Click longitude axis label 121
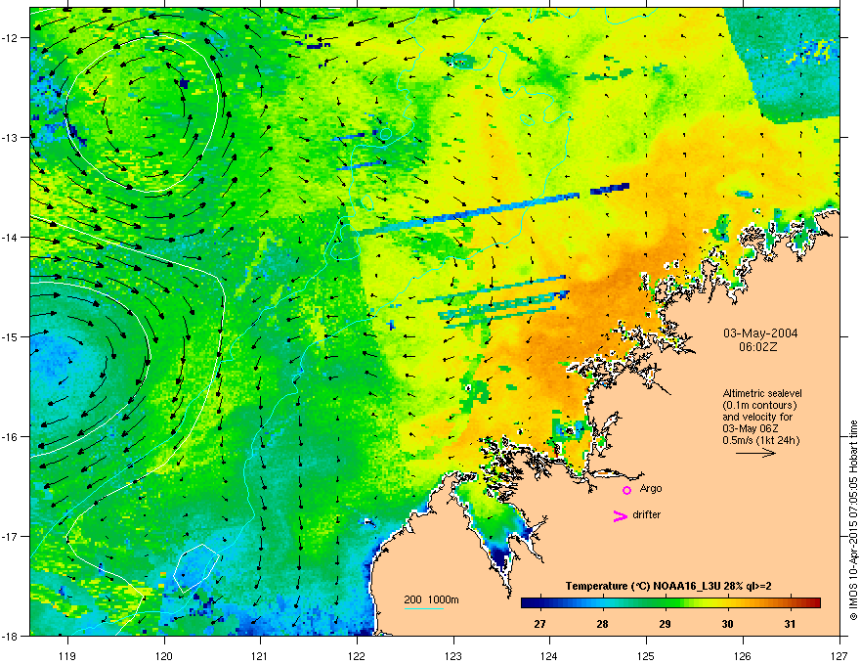The height and width of the screenshot is (665, 860). point(261,655)
